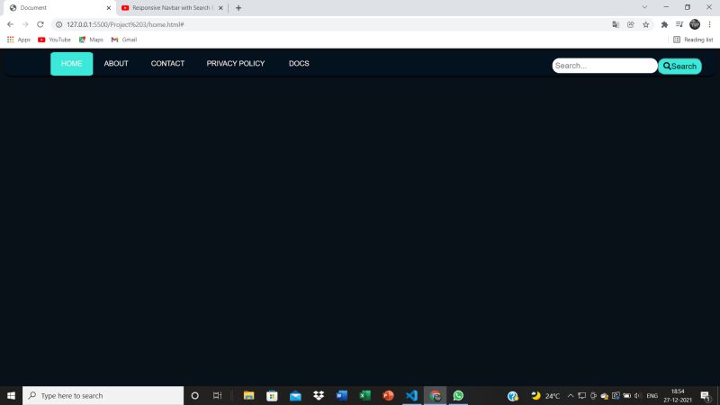The width and height of the screenshot is (720, 405).
Task: Select the DOCS nav item
Action: pyautogui.click(x=299, y=64)
